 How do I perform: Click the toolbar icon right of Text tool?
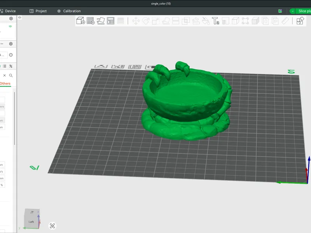(x=225, y=21)
